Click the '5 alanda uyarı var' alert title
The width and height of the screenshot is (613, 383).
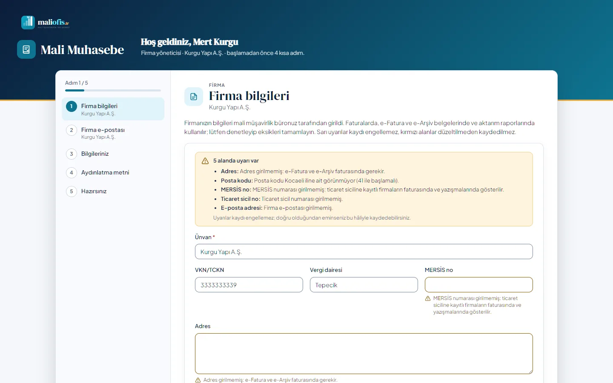click(x=236, y=160)
